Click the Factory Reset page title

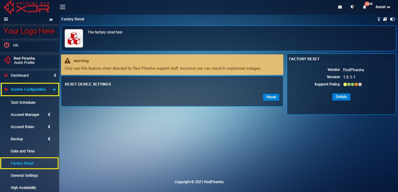tap(73, 19)
